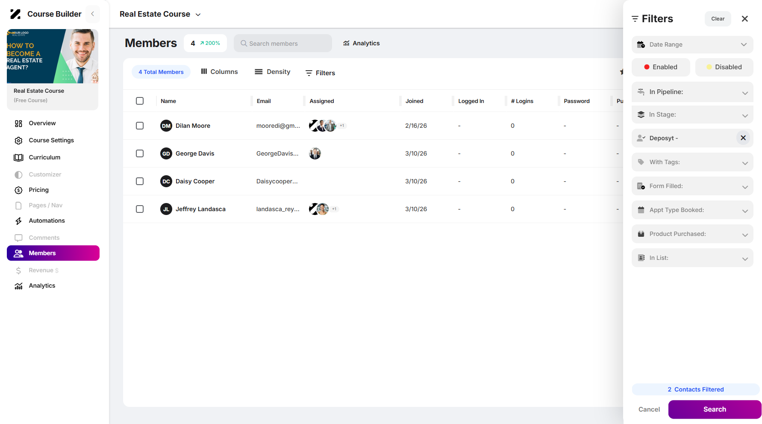The width and height of the screenshot is (762, 424).
Task: Clear all filters with the Clear button
Action: 718,19
